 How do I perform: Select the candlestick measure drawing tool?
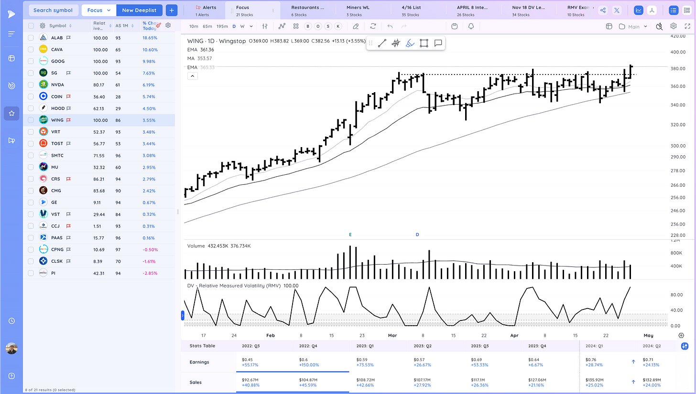(x=396, y=43)
